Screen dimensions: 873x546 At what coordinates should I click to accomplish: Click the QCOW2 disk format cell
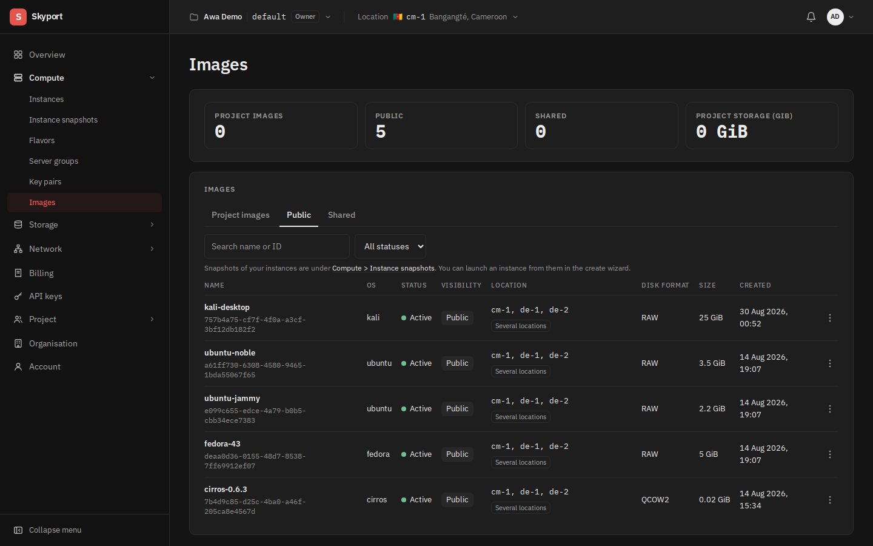655,500
